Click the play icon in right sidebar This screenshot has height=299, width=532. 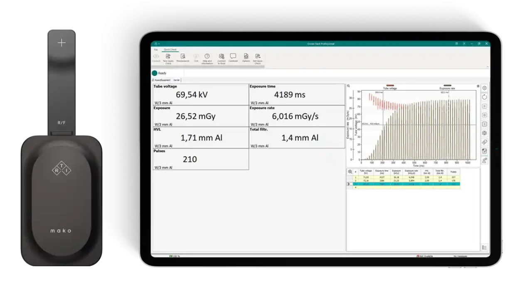pos(484,106)
